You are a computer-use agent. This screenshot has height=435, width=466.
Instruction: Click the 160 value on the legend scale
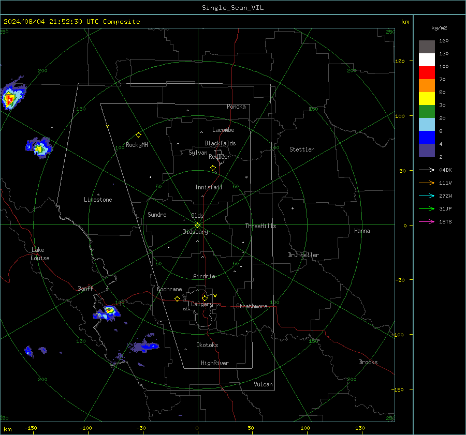(x=444, y=41)
